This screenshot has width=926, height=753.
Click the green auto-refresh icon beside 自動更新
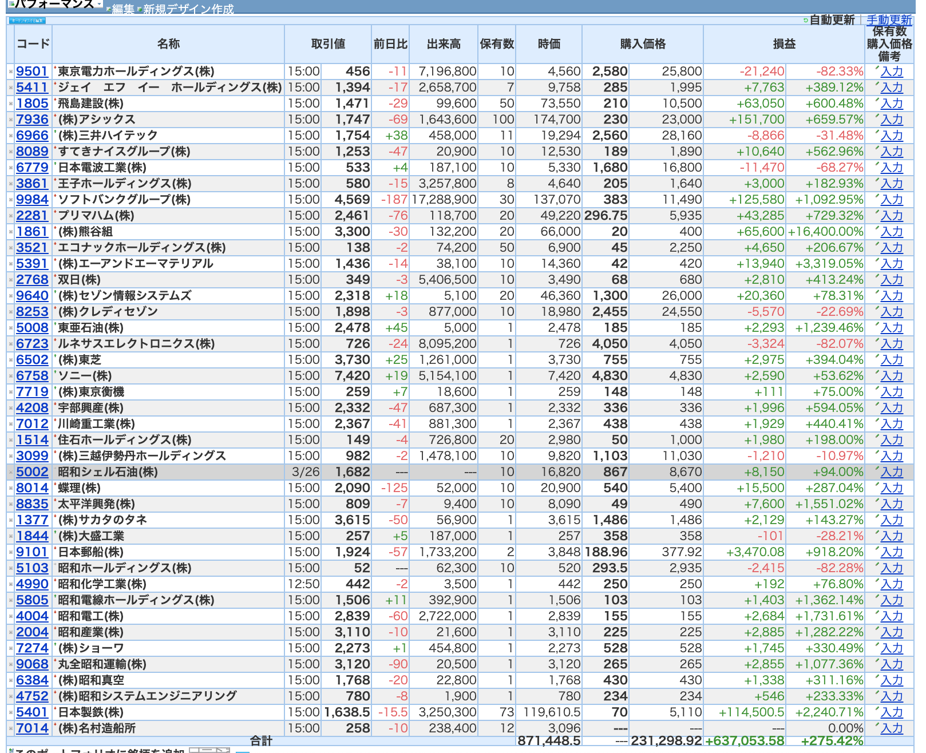pos(806,20)
